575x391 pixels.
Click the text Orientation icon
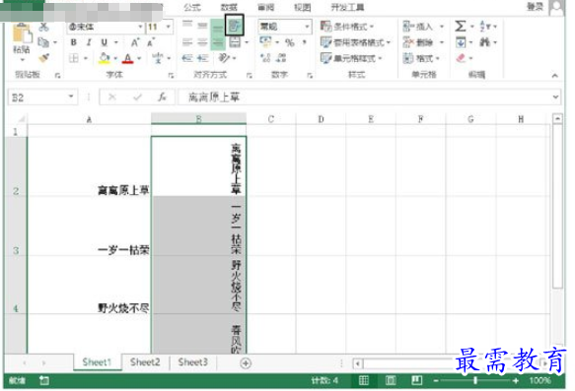click(x=224, y=58)
